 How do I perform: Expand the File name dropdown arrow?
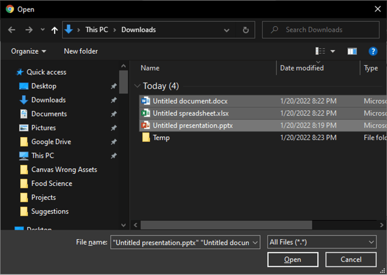pyautogui.click(x=255, y=243)
